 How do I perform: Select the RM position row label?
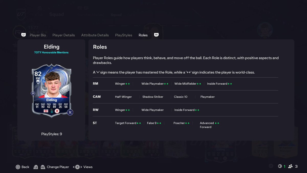95,84
